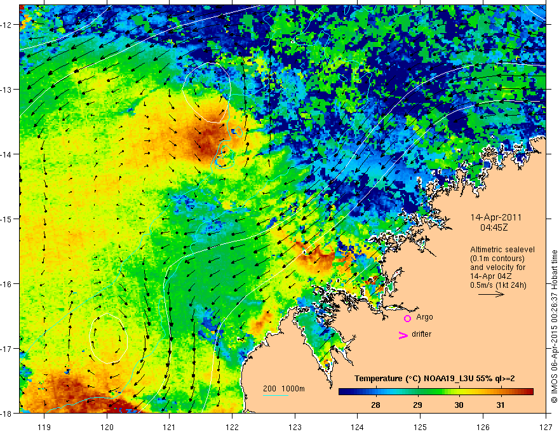Click latitude label -15 on left axis

pyautogui.click(x=6, y=219)
